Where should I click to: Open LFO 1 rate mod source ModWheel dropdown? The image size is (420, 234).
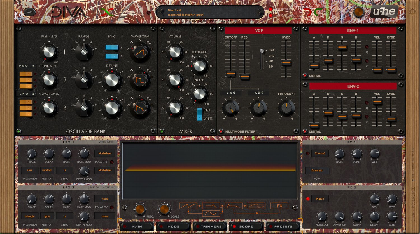105,153
